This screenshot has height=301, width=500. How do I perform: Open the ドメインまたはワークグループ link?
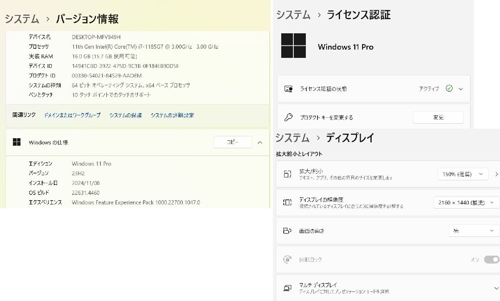click(72, 115)
